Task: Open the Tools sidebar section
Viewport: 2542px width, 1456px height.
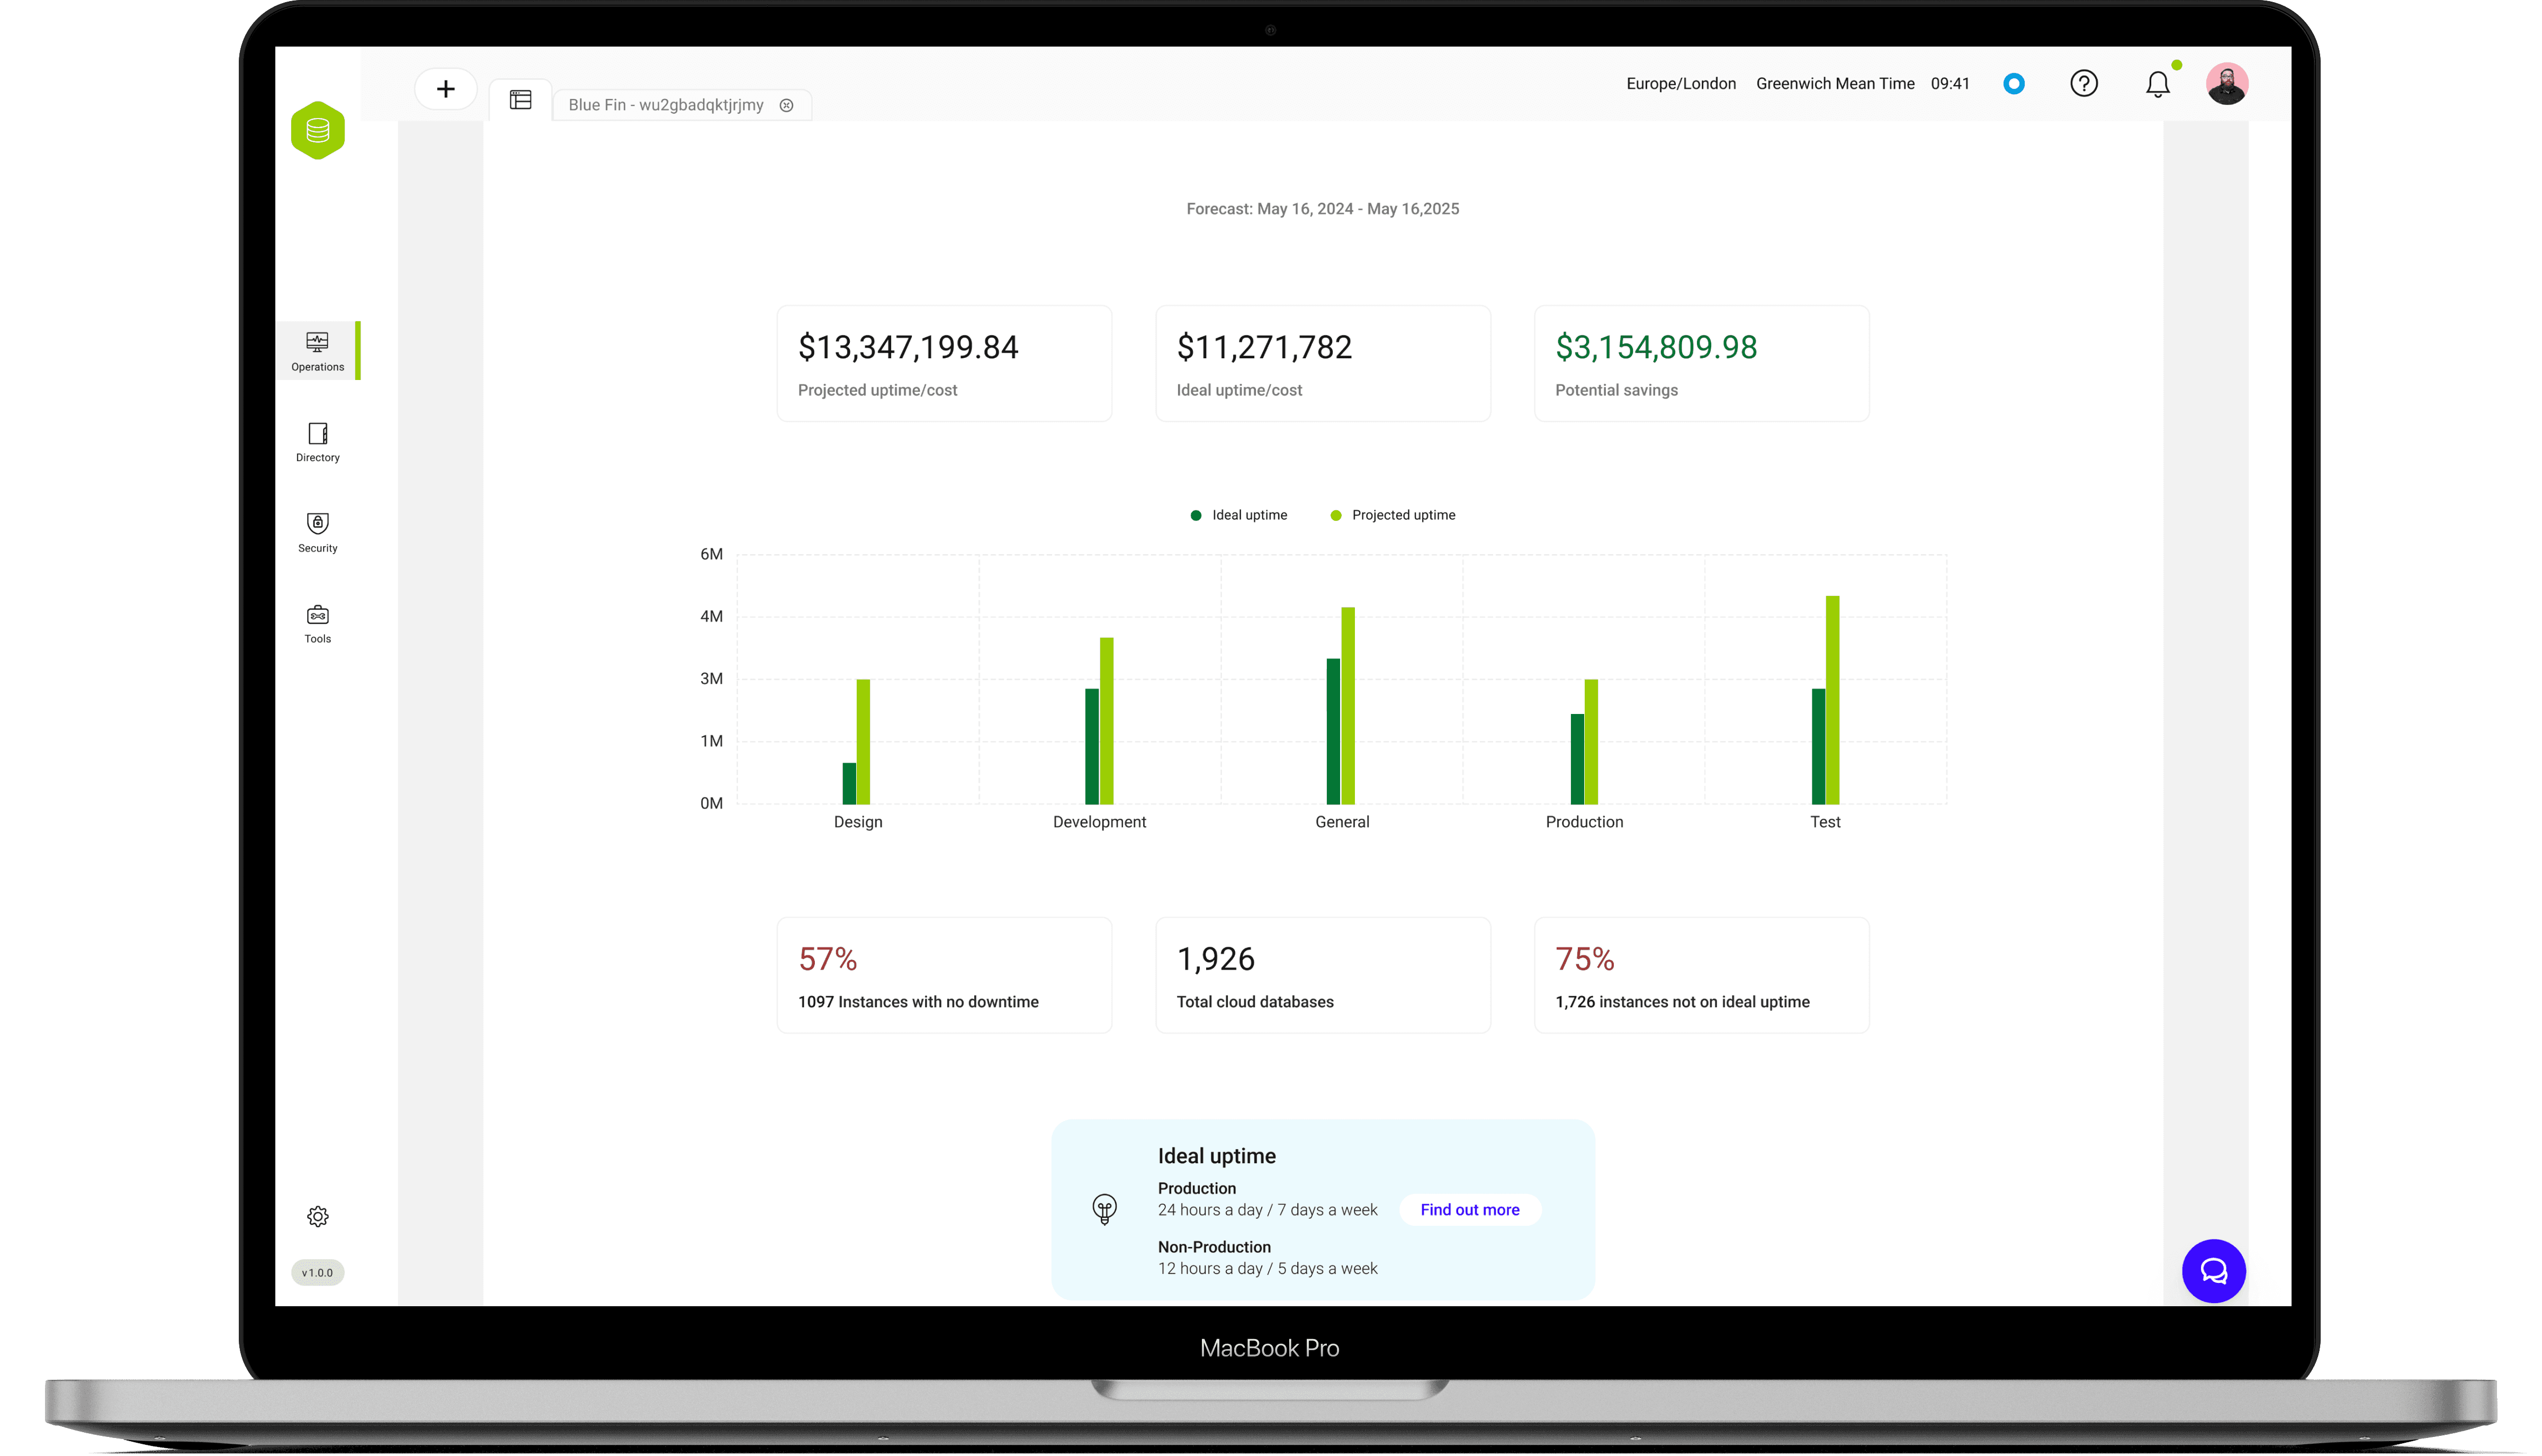Action: [x=317, y=623]
